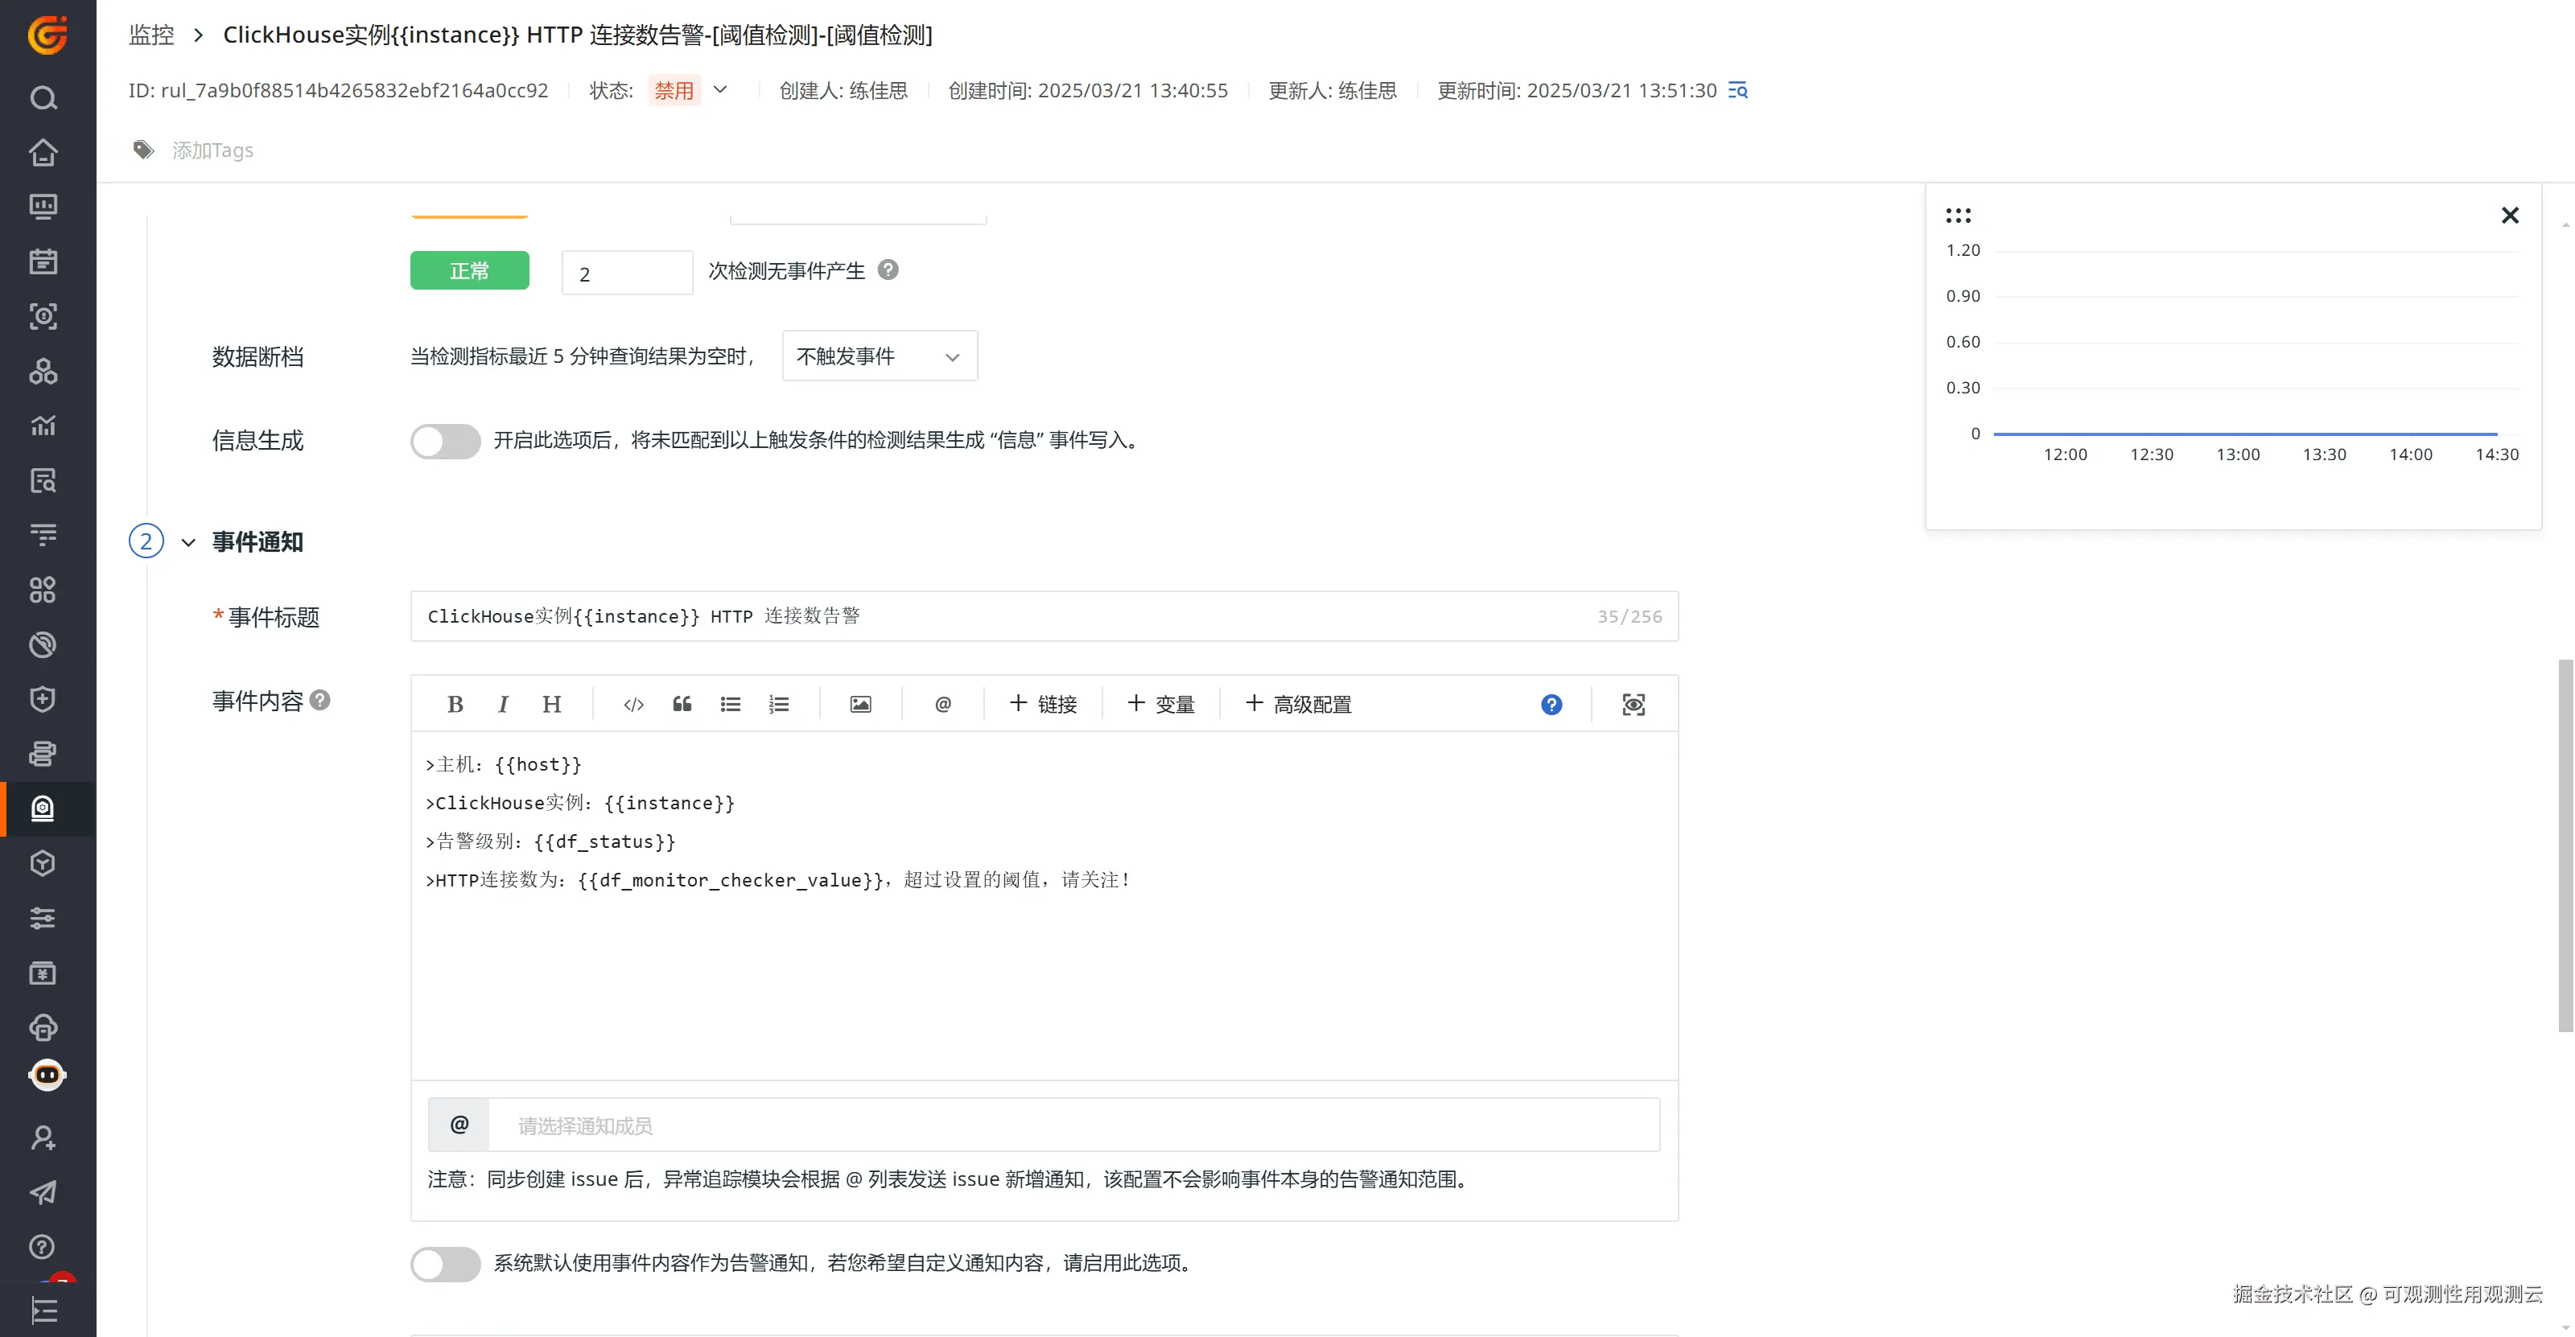This screenshot has height=1337, width=2575.
Task: Click into the event content text area
Action: (1044, 904)
